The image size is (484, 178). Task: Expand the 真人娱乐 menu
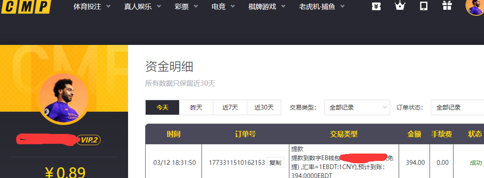pyautogui.click(x=142, y=7)
